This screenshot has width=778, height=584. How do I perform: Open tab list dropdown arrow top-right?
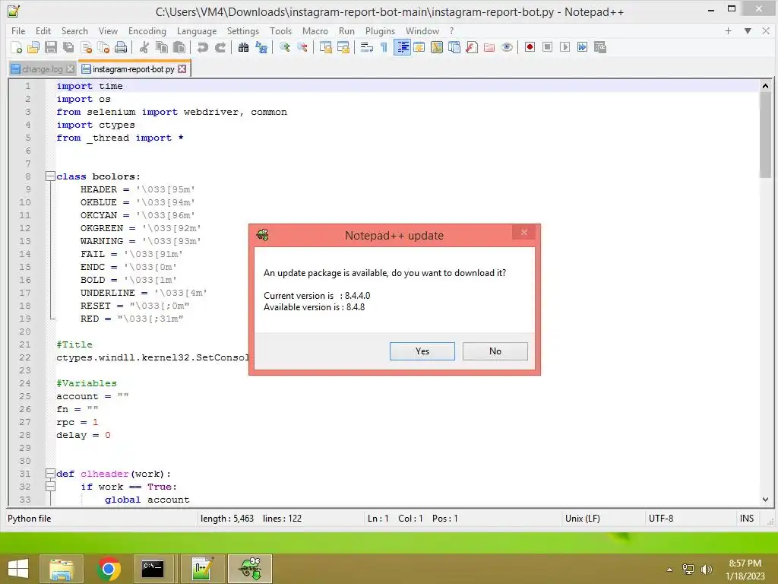748,30
